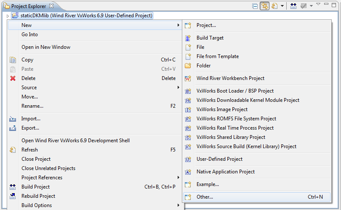This screenshot has height=210, width=341.
Task: Choose Close Unrelated Projects
Action: click(48, 168)
